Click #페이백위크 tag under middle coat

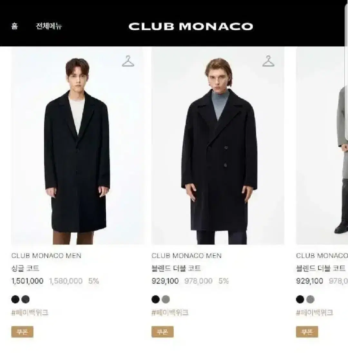point(170,312)
